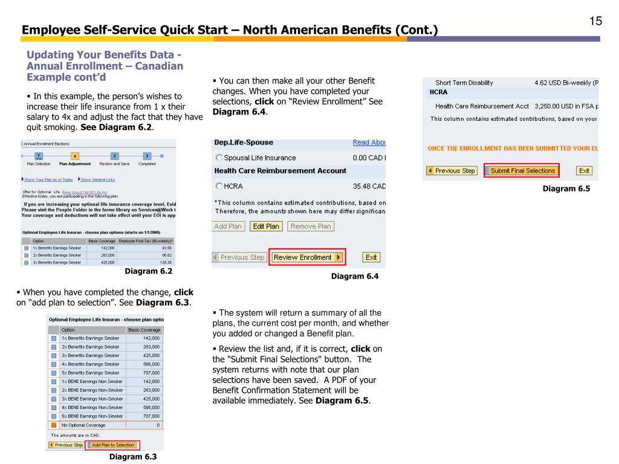Click the 707,000 value in 5x Benefits Smoker row
619x464 pixels.
click(x=151, y=373)
